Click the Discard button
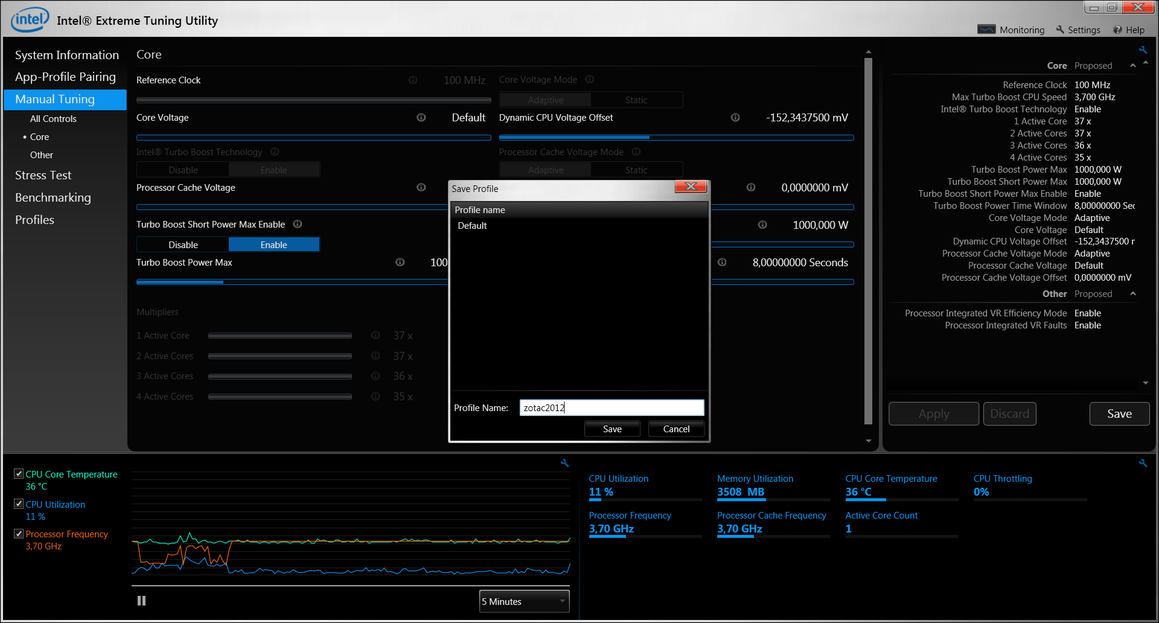The width and height of the screenshot is (1159, 623). (x=1009, y=414)
